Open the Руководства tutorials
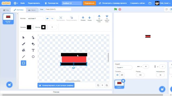172x96 pixels. pyautogui.click(x=52, y=3)
